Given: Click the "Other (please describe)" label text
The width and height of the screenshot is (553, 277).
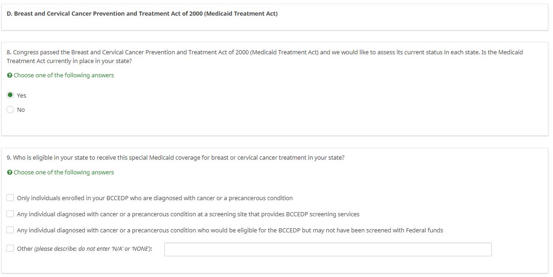Looking at the screenshot, I should point(85,249).
